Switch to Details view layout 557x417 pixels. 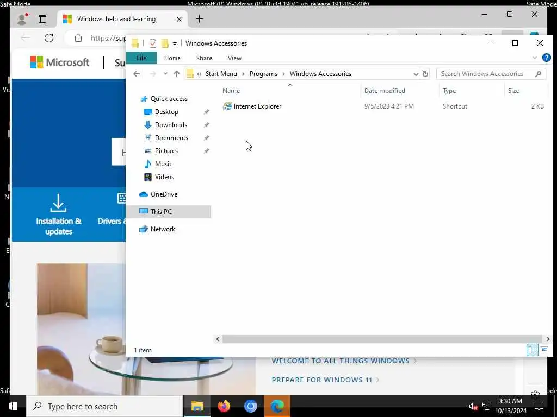click(533, 350)
